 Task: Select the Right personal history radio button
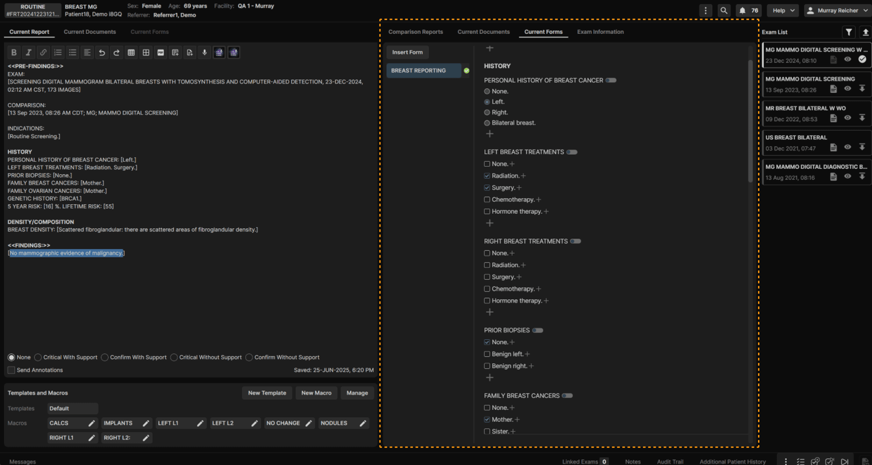pyautogui.click(x=487, y=112)
